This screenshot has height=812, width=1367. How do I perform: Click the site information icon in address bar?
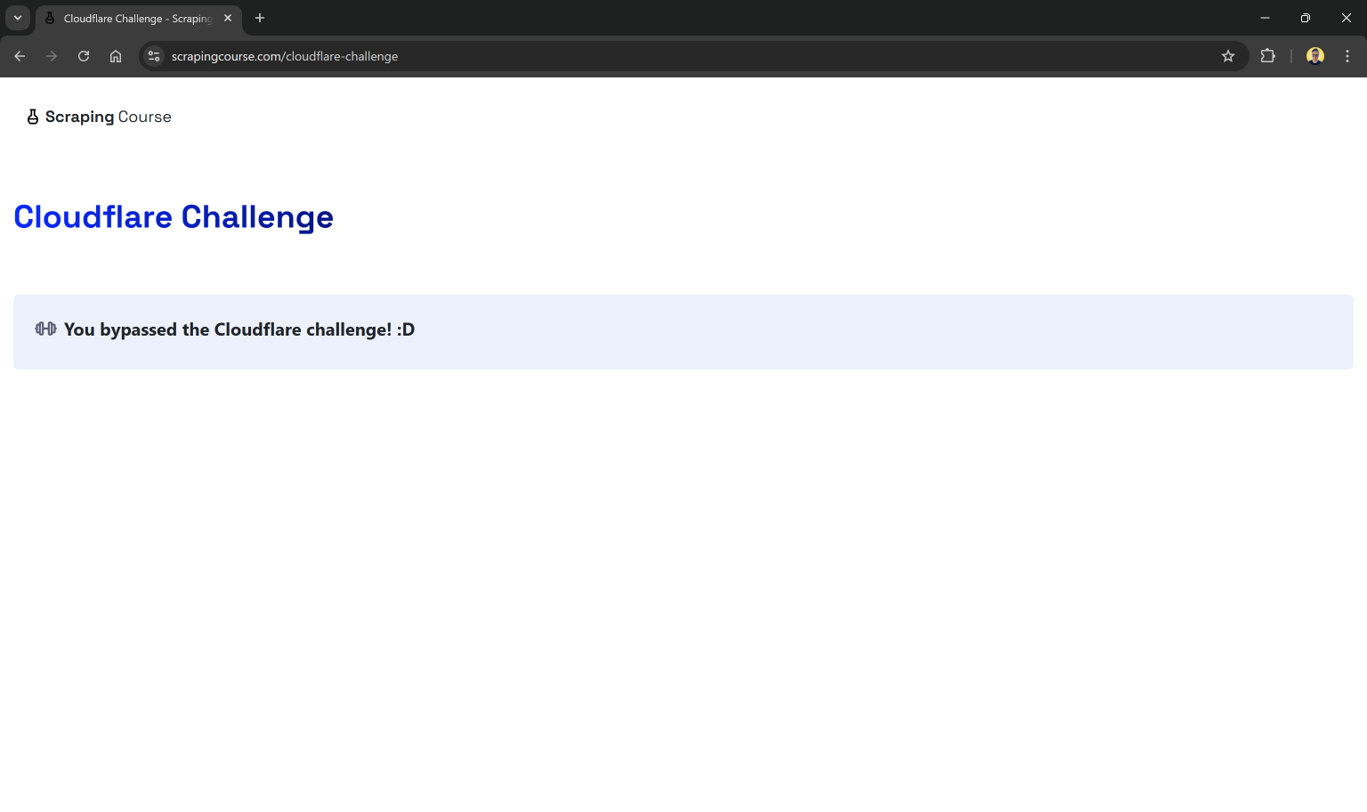pyautogui.click(x=154, y=56)
